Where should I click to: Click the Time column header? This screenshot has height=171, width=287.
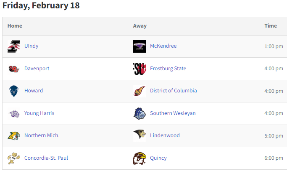pos(271,26)
